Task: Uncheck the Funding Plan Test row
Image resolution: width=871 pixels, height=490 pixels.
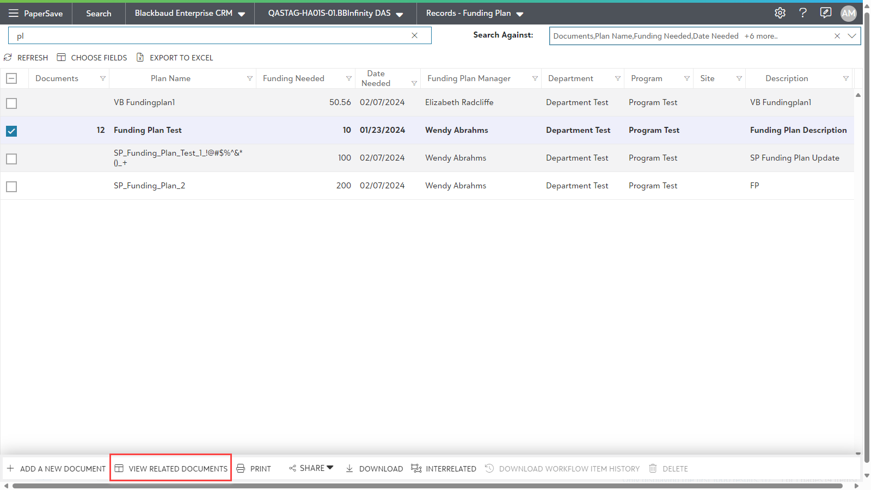Action: pos(11,131)
